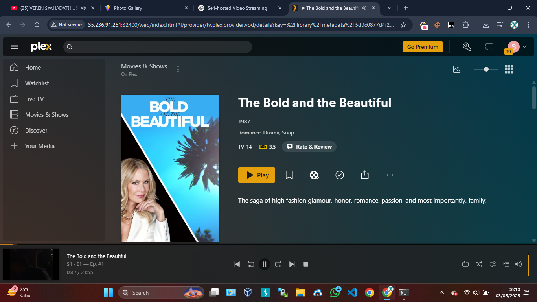Open the account menu chevron

[x=524, y=47]
